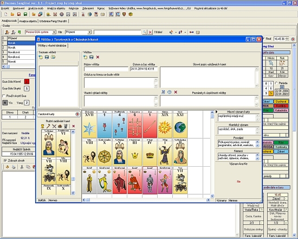The height and width of the screenshot is (239, 298).
Task: Click into Otázka question text area
Action: (x=119, y=83)
